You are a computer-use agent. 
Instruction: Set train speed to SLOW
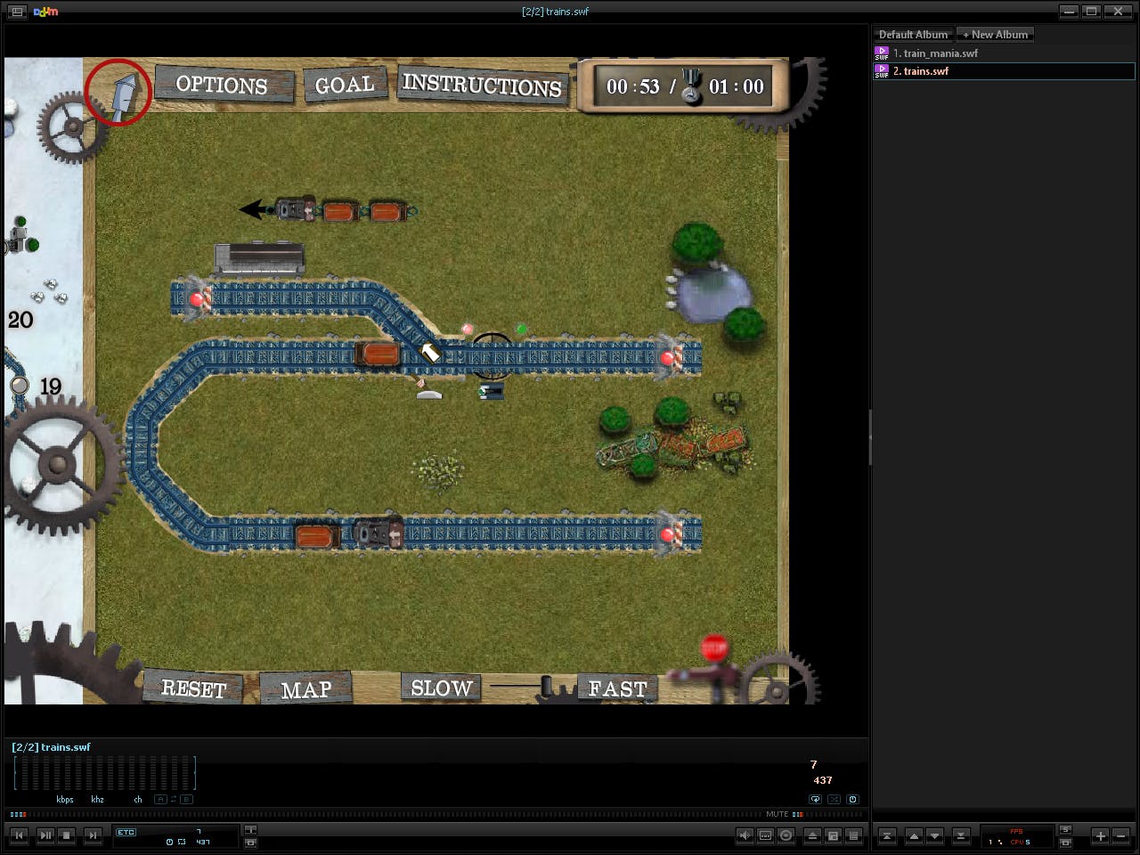tap(441, 688)
